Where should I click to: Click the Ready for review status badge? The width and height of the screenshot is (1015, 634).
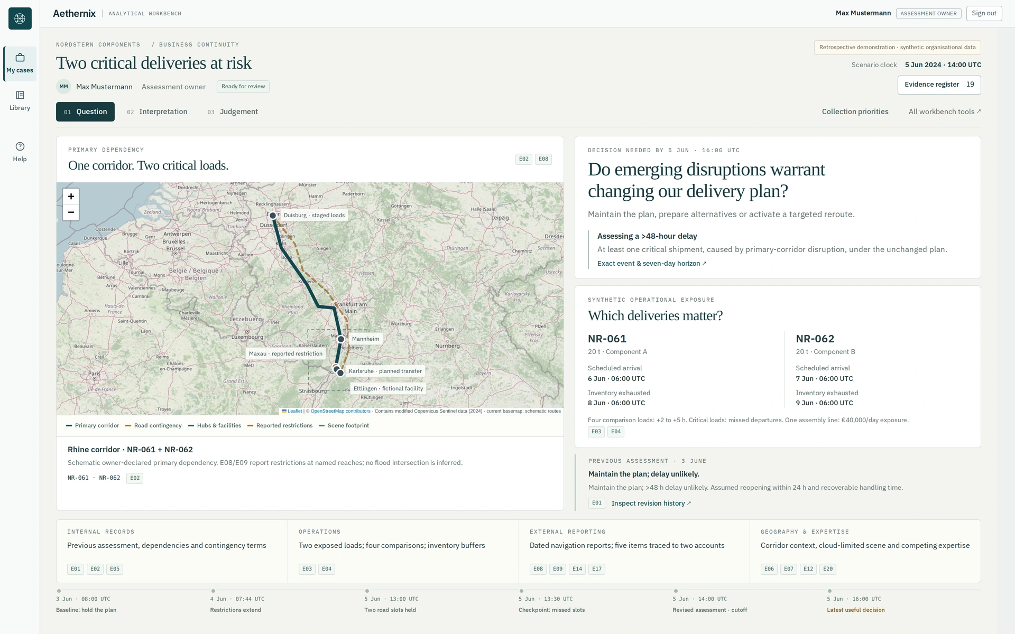tap(243, 87)
